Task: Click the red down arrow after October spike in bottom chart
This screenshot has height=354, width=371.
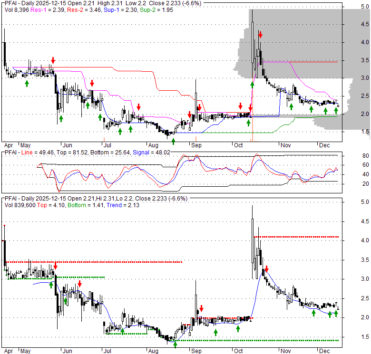Action: 266,269
